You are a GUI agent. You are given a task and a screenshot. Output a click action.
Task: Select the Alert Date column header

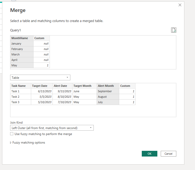pos(62,86)
